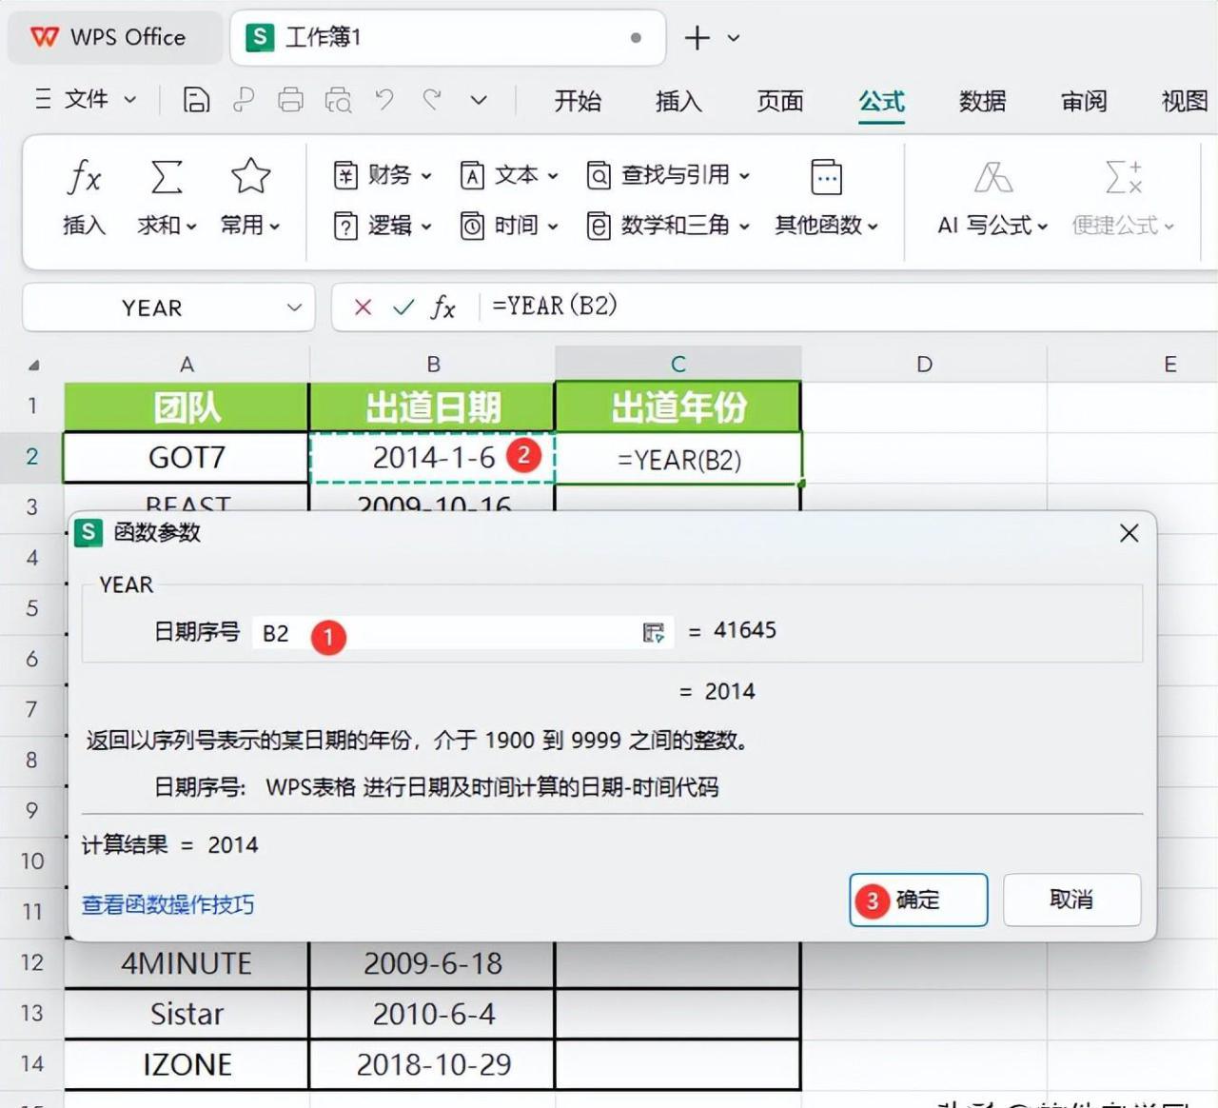Click the formula bar text =YEAR(B2)
Image resolution: width=1218 pixels, height=1108 pixels.
click(555, 306)
